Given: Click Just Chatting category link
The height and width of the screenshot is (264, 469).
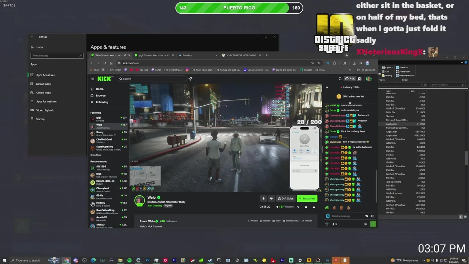Looking at the screenshot, I should (155, 206).
